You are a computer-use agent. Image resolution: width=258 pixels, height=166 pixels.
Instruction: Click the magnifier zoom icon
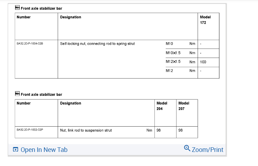187,148
